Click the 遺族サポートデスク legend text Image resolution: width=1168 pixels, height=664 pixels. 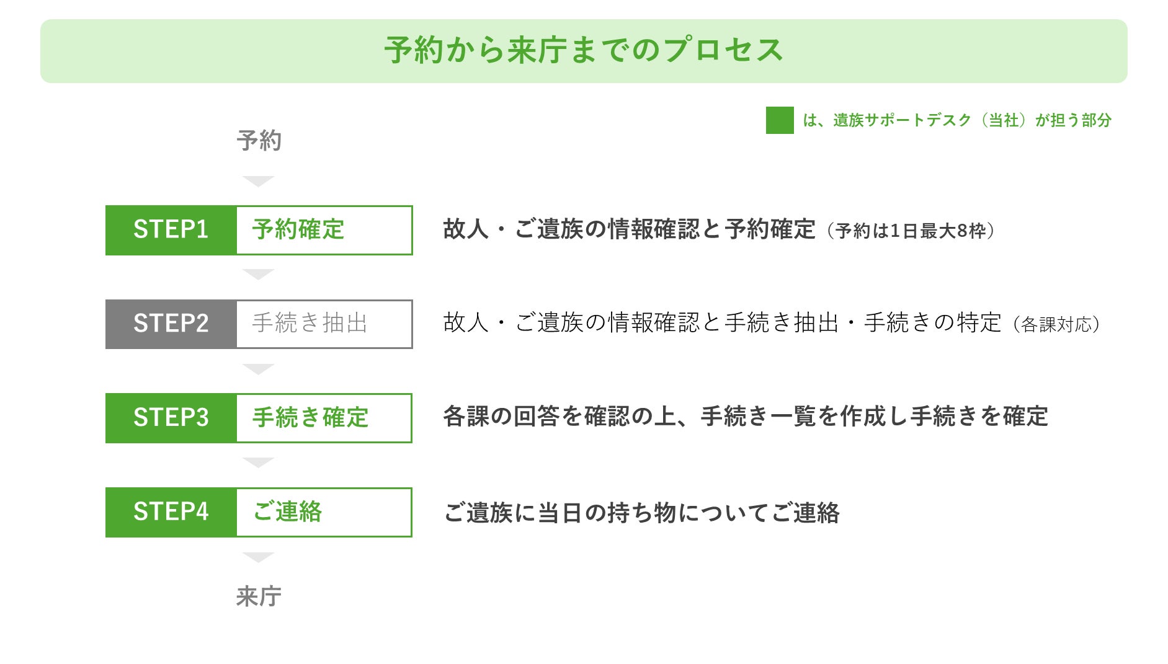pyautogui.click(x=956, y=120)
